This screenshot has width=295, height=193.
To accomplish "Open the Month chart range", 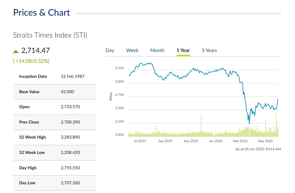I will coord(157,51).
